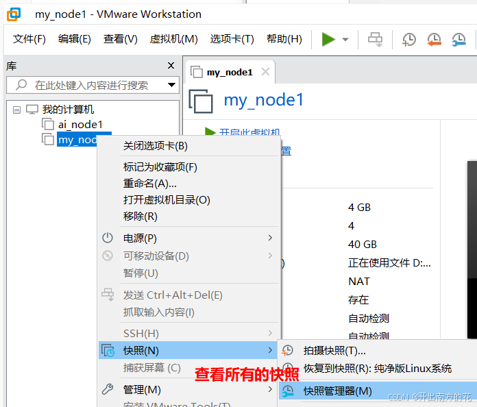The height and width of the screenshot is (407, 477).
Task: Expand the SSH(H) submenu arrow
Action: click(x=270, y=333)
